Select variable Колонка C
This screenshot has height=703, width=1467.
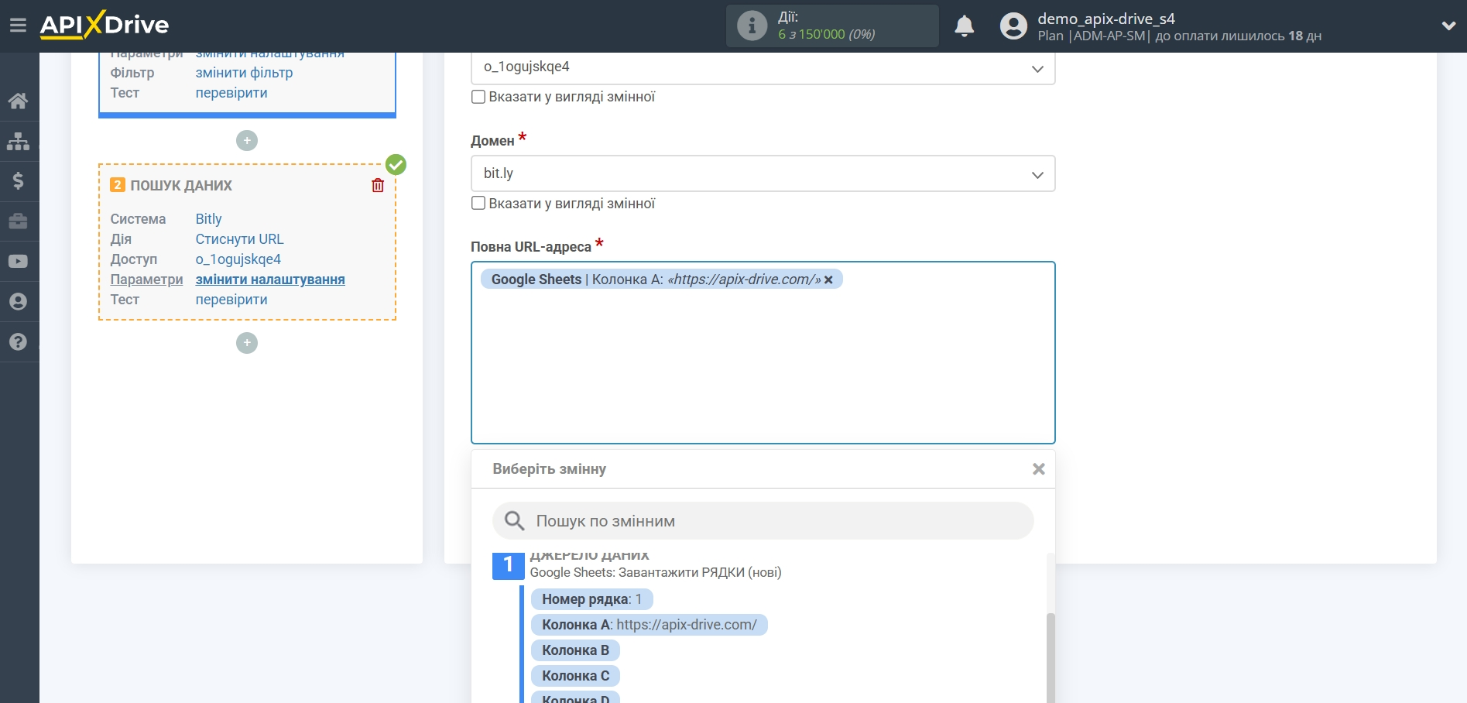tap(575, 676)
